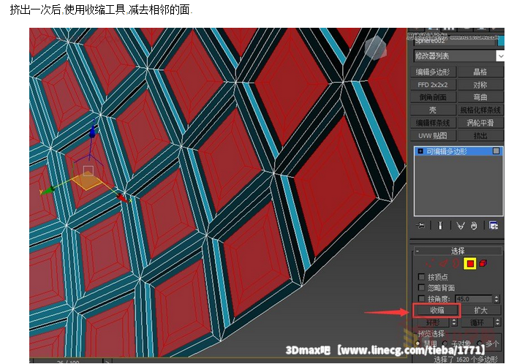Click the 规格化样条线 modifier button
Screen dimensions: 514x364
[480, 110]
